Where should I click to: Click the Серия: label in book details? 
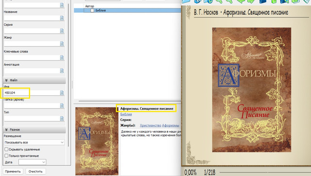tap(126, 120)
